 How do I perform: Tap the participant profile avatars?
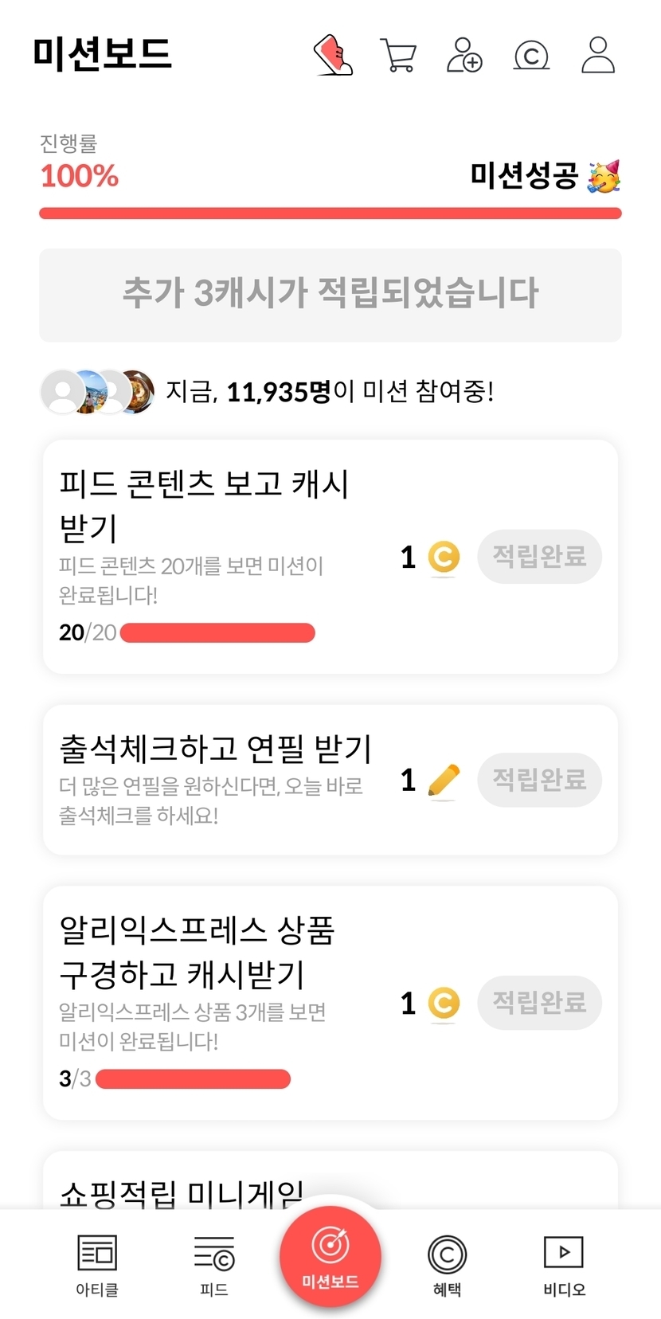pyautogui.click(x=98, y=391)
